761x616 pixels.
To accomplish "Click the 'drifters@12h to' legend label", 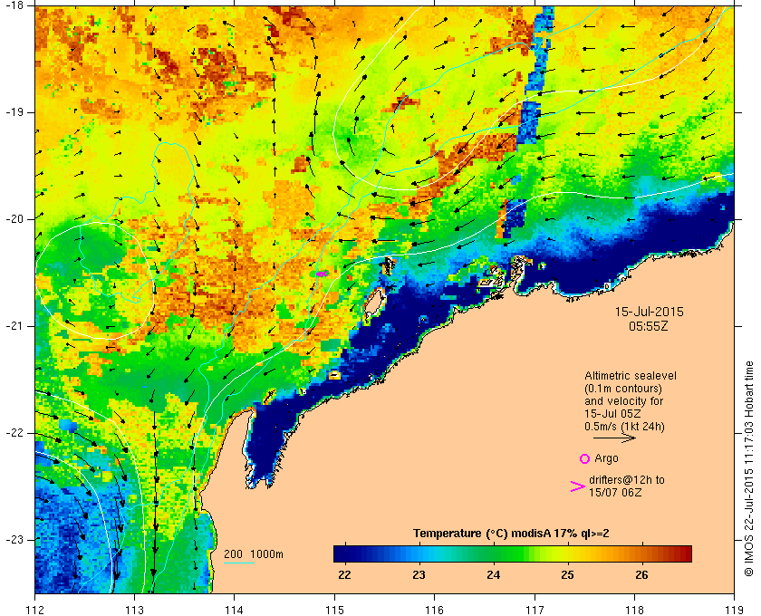I will tap(627, 480).
